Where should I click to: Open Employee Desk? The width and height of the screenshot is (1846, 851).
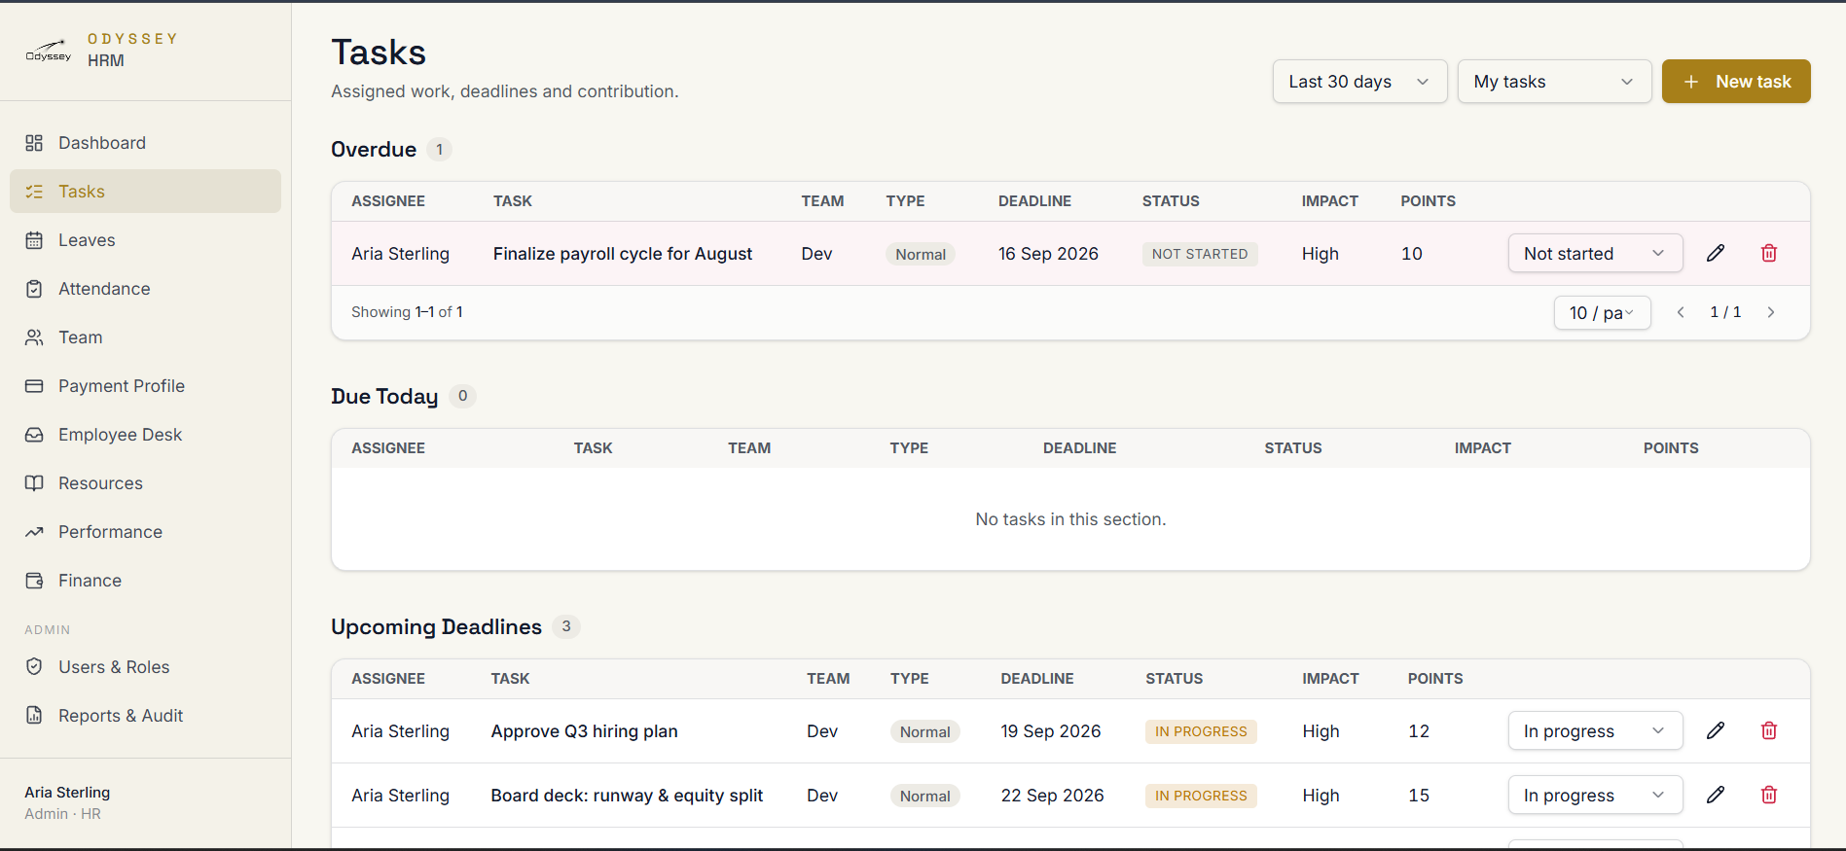(145, 435)
